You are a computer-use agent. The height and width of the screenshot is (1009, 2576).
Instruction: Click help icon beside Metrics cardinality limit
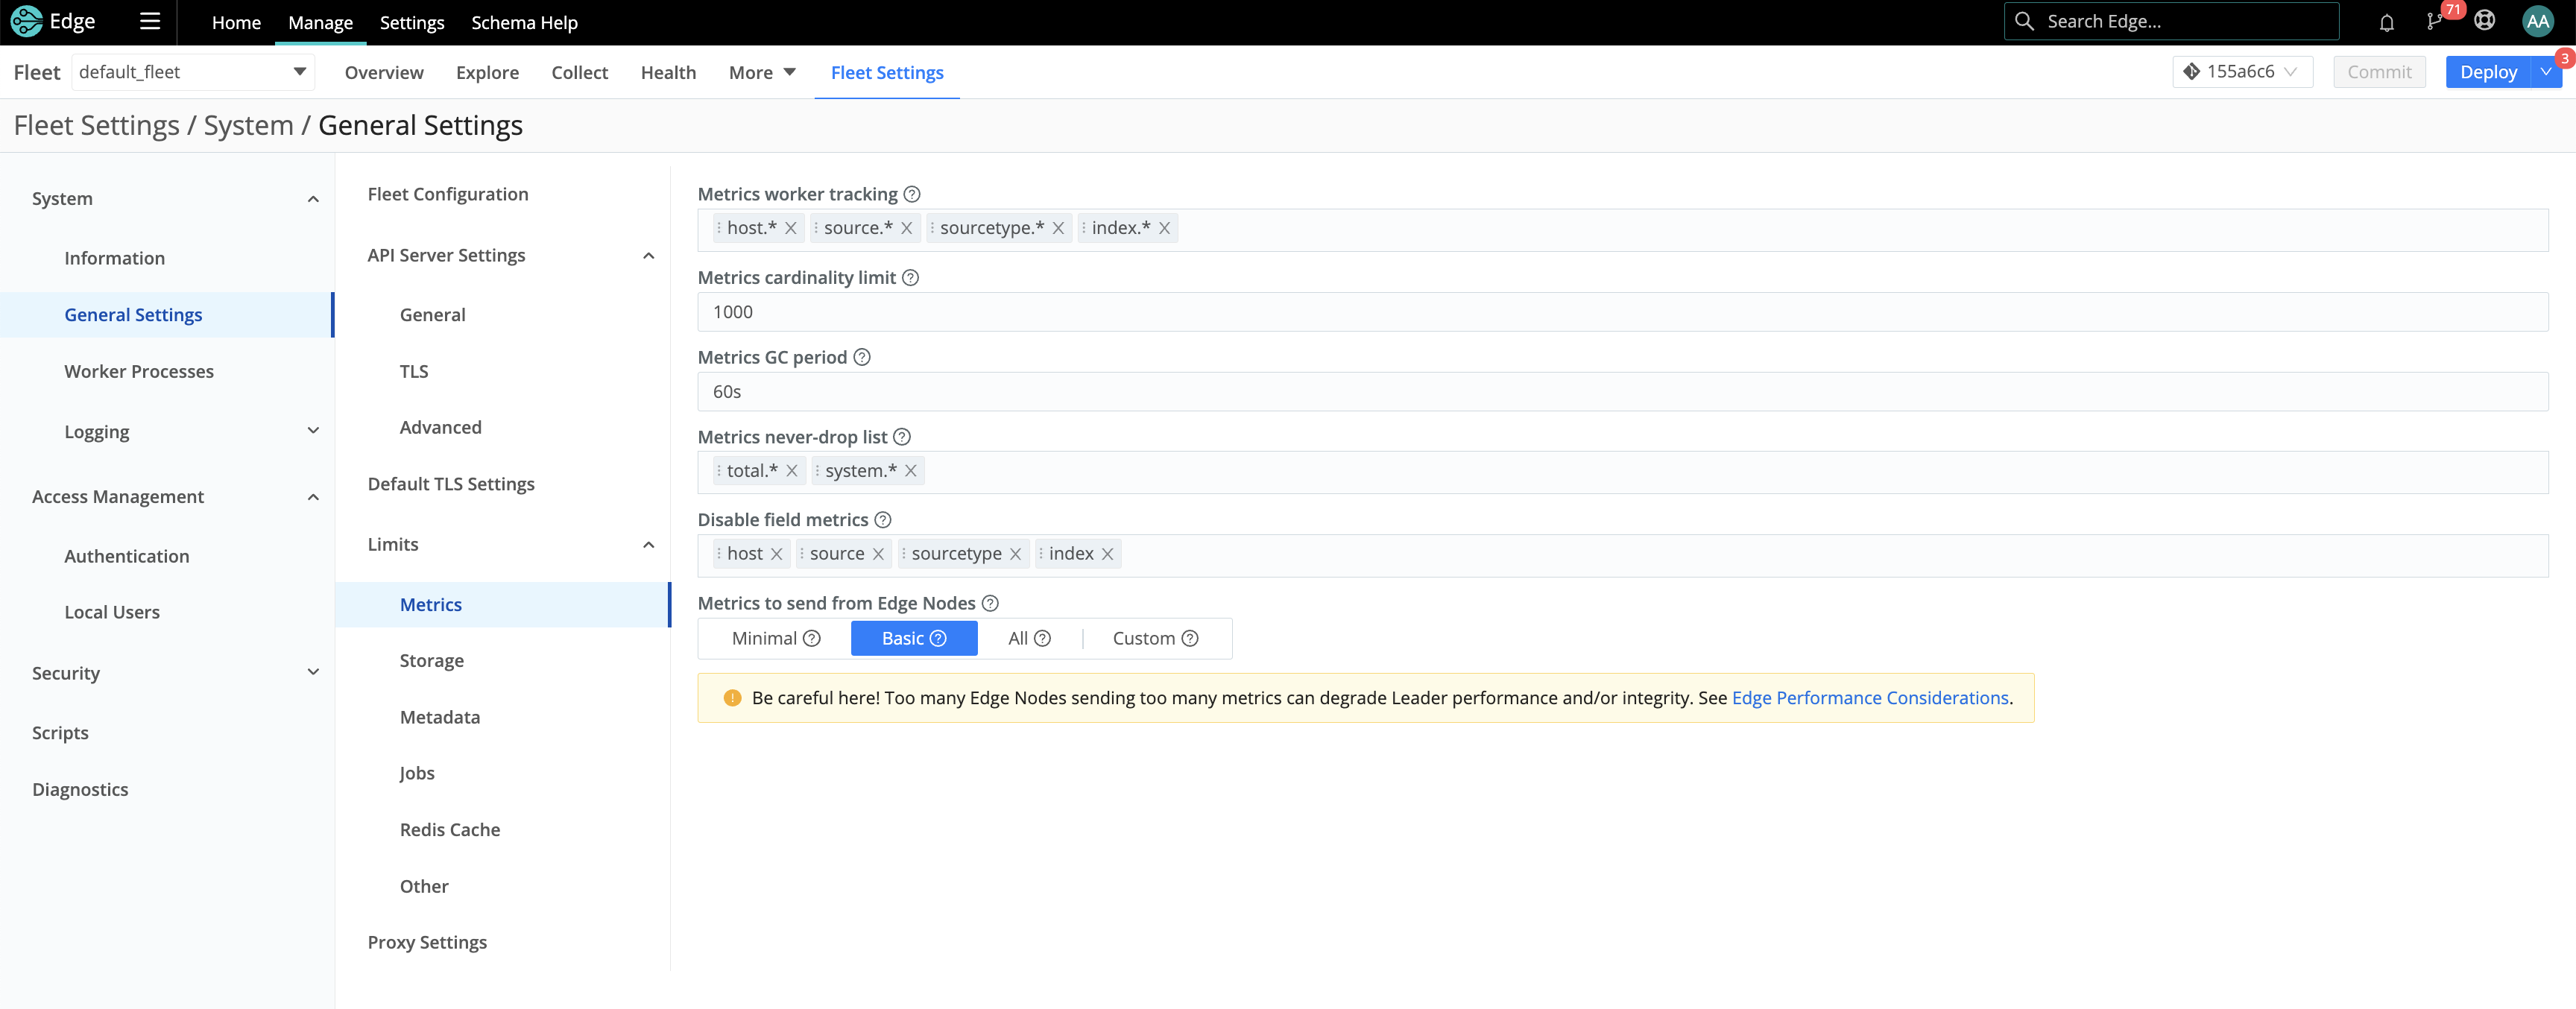[910, 278]
